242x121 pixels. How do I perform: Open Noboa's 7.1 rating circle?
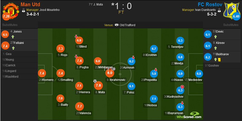[154, 99]
